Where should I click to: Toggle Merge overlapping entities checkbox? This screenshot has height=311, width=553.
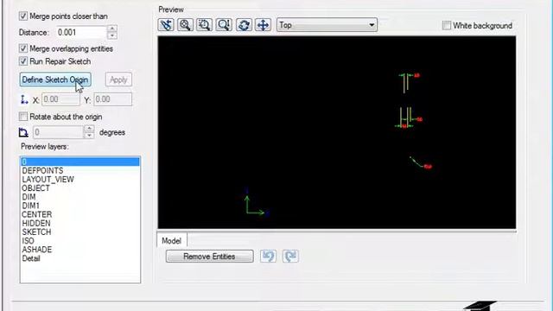23,48
